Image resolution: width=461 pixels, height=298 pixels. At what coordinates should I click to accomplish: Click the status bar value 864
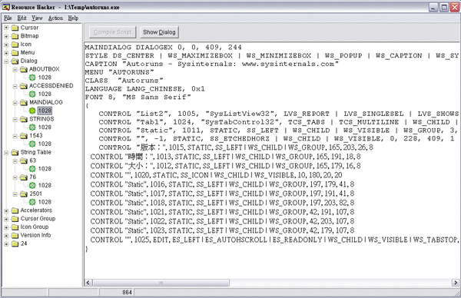point(127,293)
